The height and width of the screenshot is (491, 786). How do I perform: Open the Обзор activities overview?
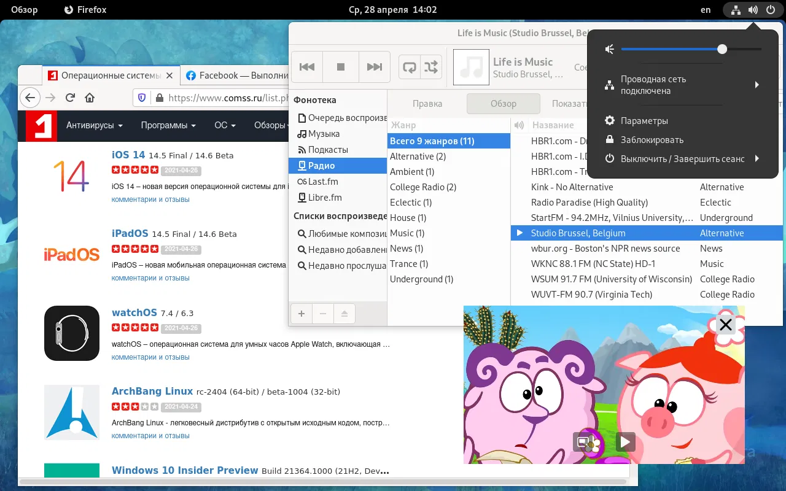click(x=25, y=10)
